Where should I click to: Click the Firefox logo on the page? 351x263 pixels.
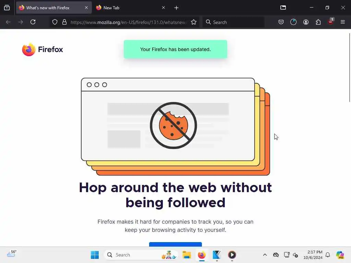click(x=43, y=49)
